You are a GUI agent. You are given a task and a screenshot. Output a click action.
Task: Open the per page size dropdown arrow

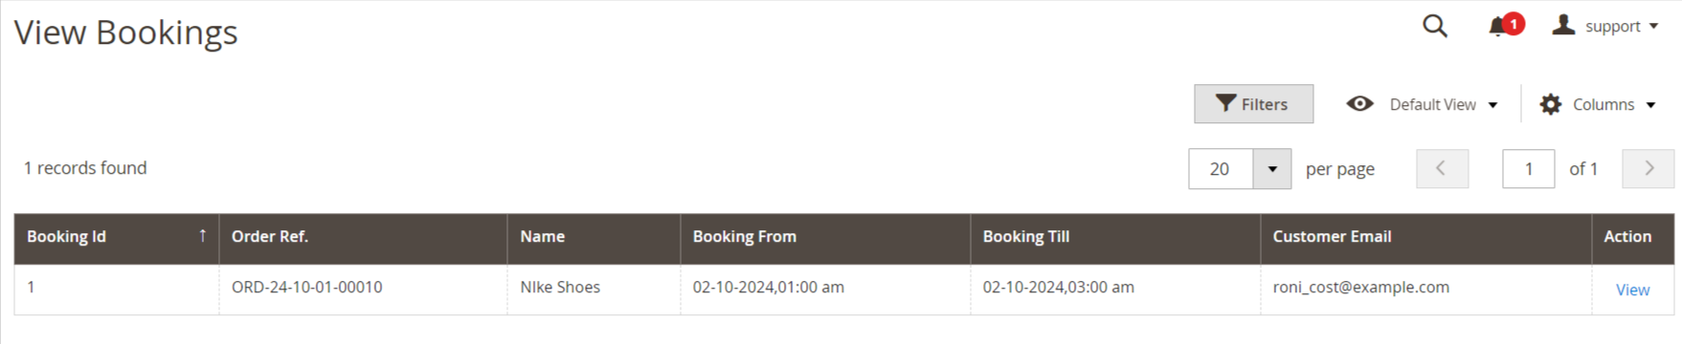coord(1272,169)
